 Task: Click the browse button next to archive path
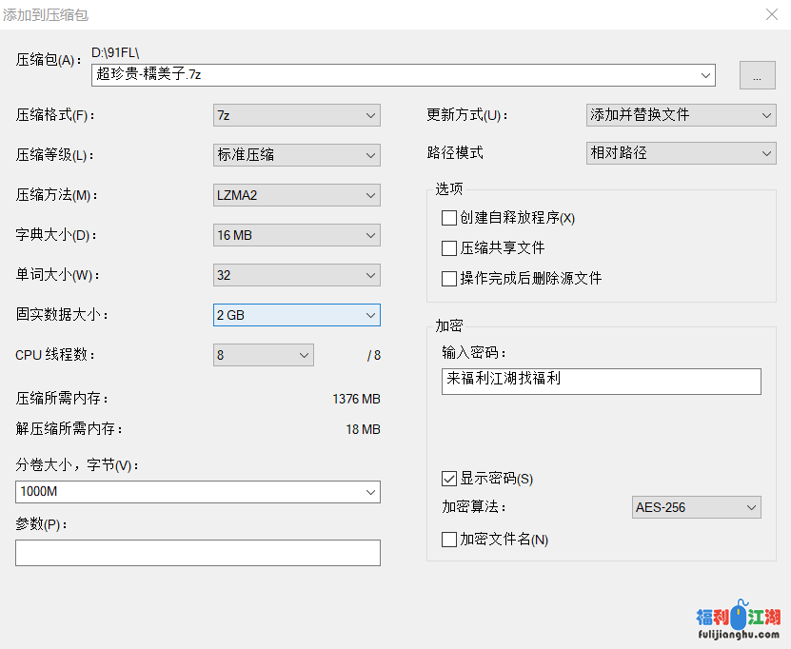coord(757,76)
